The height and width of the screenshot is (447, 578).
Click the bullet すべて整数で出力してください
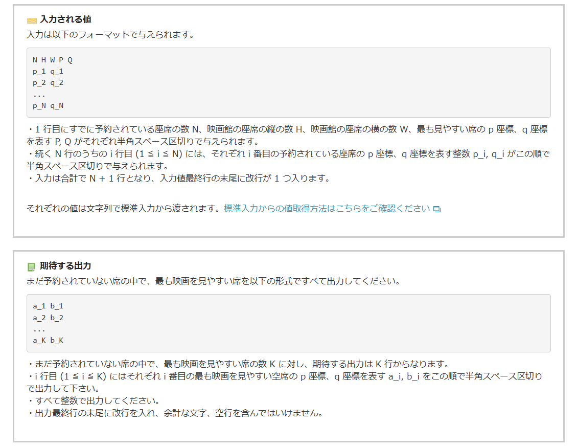click(94, 400)
